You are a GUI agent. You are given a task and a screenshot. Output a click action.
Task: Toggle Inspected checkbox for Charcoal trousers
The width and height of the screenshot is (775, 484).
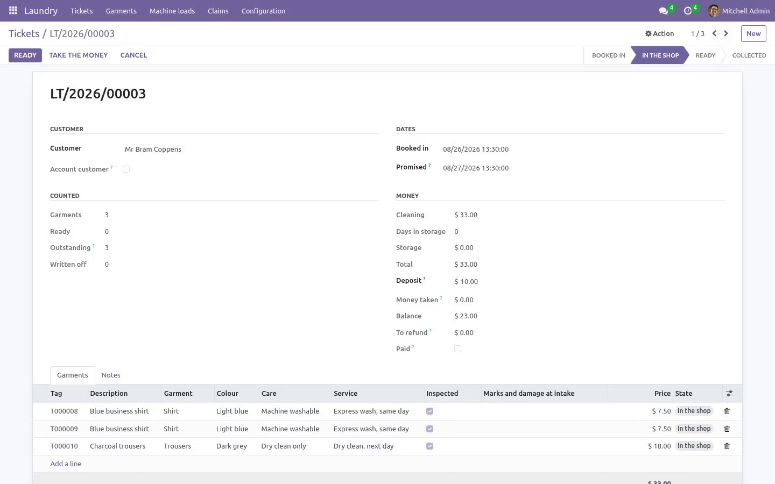(429, 446)
